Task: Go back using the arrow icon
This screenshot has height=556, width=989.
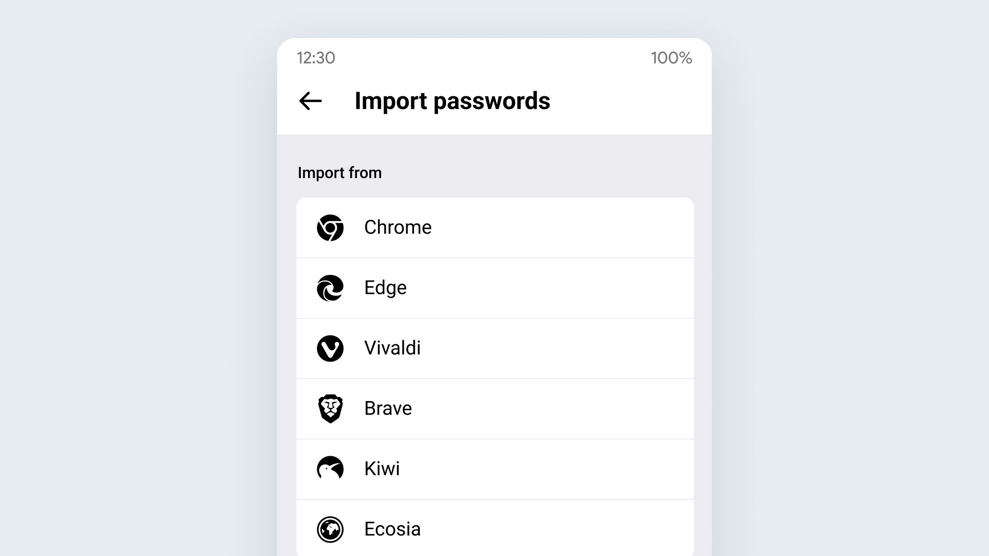Action: [310, 101]
